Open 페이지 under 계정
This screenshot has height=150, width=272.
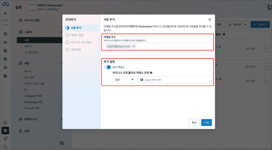point(28,71)
